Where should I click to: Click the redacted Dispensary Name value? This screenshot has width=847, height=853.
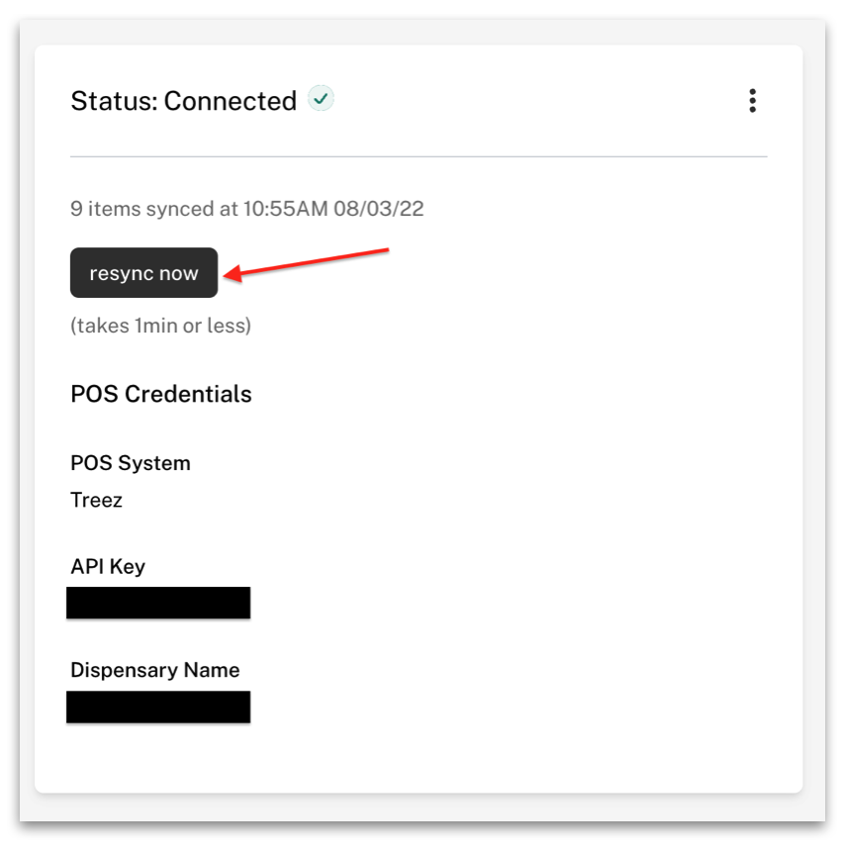pos(158,708)
